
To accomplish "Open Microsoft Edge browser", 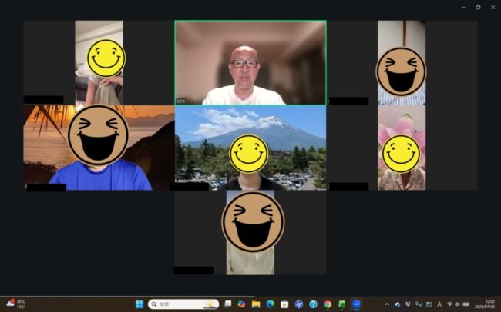I will click(271, 304).
